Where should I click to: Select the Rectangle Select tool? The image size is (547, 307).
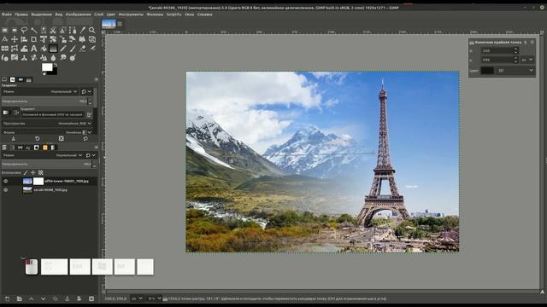pos(5,31)
